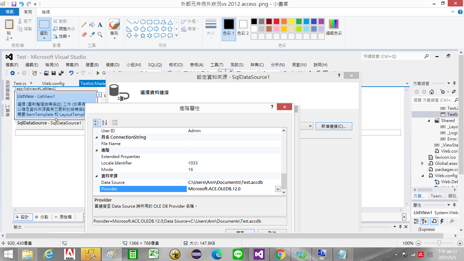Pick the eyedropper color picker tool
This screenshot has width=464, height=261.
[x=92, y=35]
